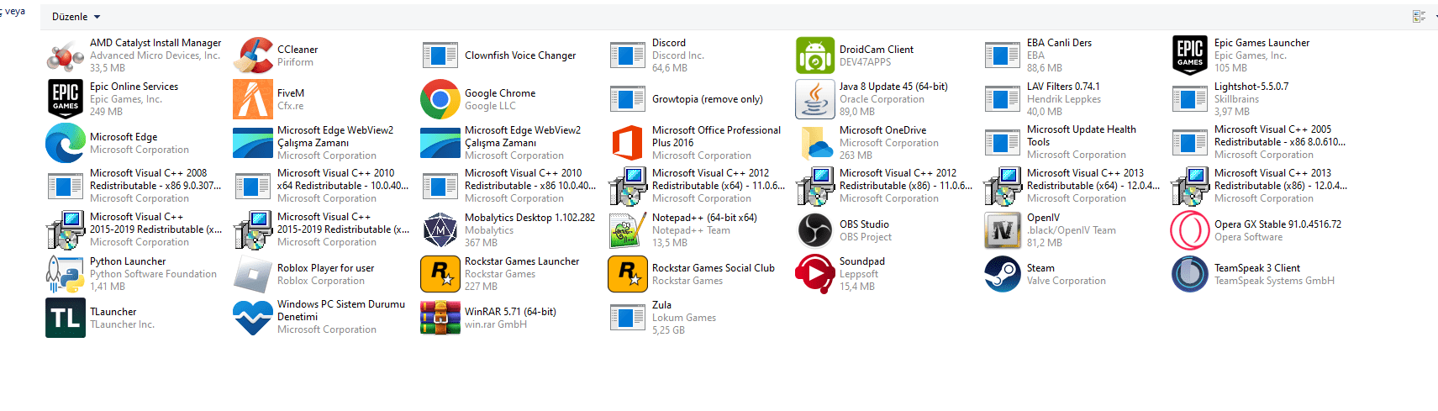
Task: Click the Google Chrome icon
Action: point(440,99)
